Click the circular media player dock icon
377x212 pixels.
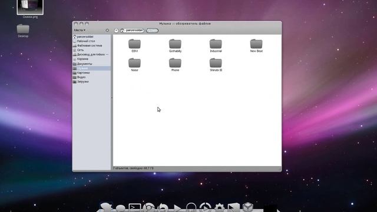206,207
